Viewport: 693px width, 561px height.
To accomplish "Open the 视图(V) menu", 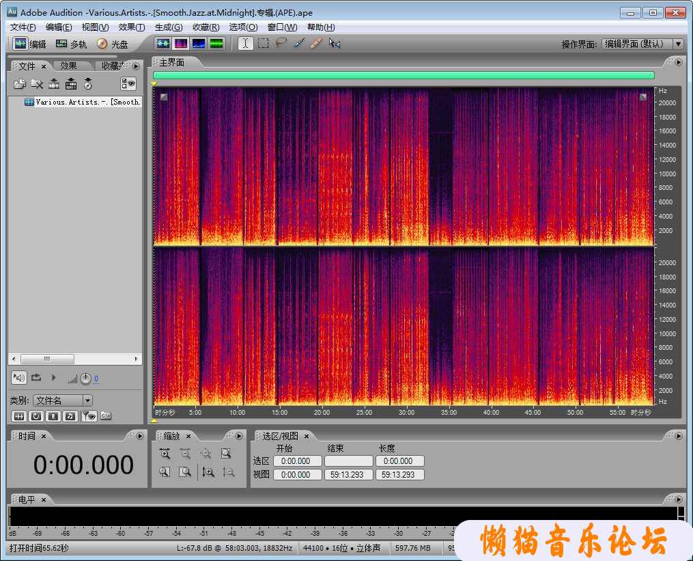I will coord(95,27).
